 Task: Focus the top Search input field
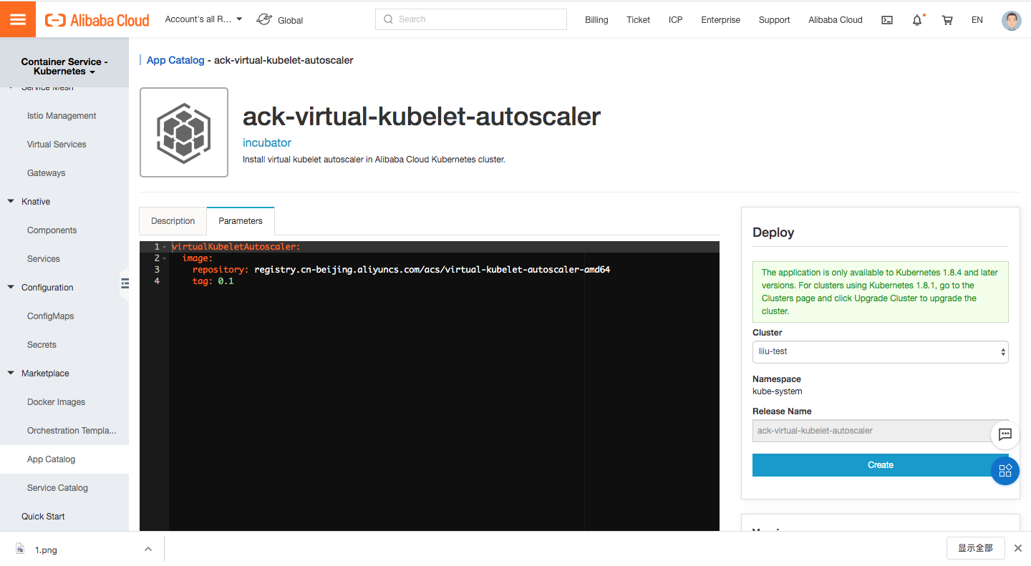pyautogui.click(x=470, y=19)
